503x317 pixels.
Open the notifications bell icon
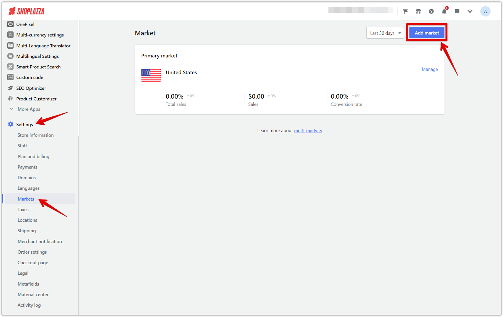[444, 11]
